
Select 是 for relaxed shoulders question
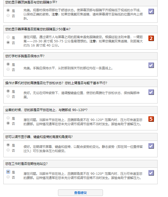tap(8, 91)
